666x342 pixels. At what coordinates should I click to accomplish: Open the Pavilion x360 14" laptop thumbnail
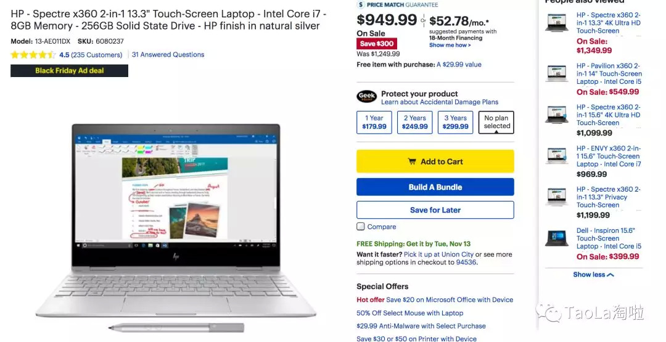557,73
